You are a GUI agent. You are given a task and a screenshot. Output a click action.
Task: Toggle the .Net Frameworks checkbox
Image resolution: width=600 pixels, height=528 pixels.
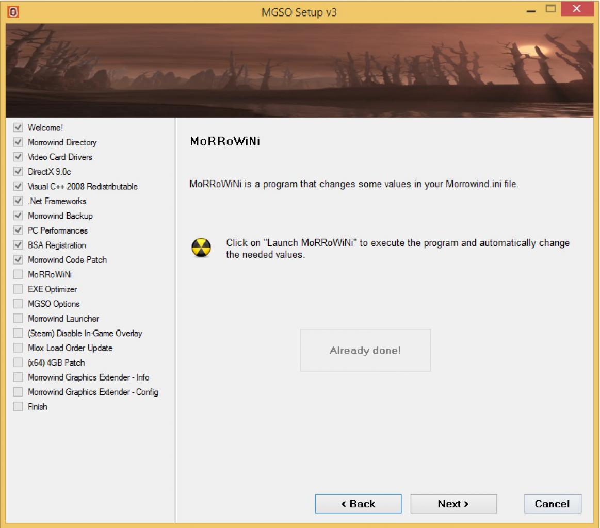[x=18, y=201]
